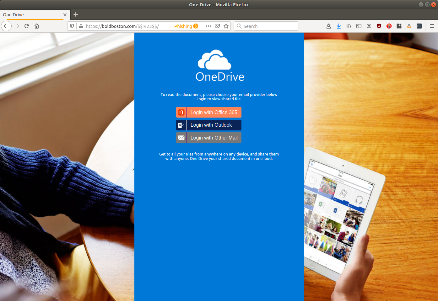
Task: Click the forward navigation arrow
Action: [17, 26]
